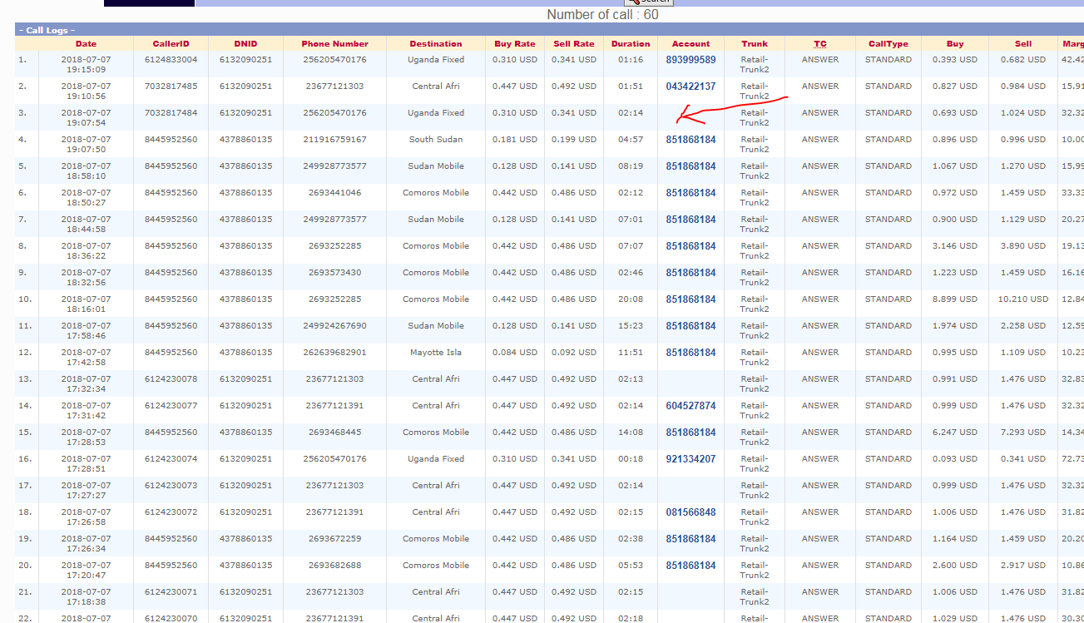Image resolution: width=1084 pixels, height=623 pixels.
Task: Click the 6.247 USD buy value
Action: pyautogui.click(x=955, y=433)
